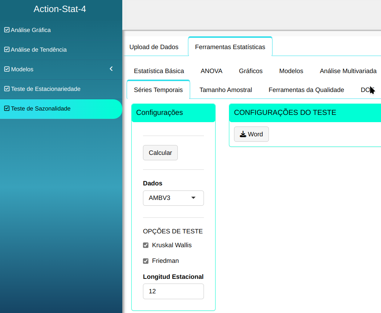Click the Teste de Sazonalidade check icon
The image size is (381, 313).
pos(7,108)
